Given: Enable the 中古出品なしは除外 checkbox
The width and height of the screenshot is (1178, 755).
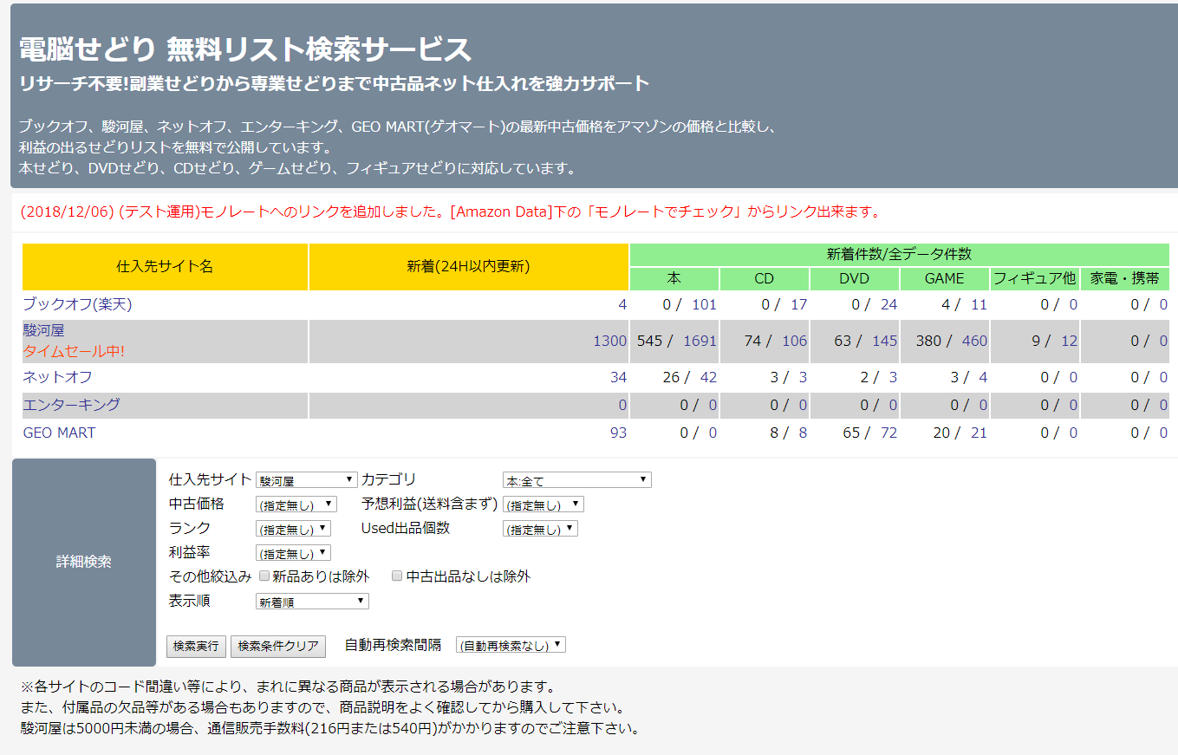Looking at the screenshot, I should pyautogui.click(x=397, y=576).
